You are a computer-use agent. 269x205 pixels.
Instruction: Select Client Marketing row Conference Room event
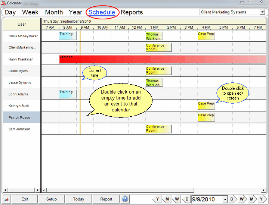pos(158,47)
